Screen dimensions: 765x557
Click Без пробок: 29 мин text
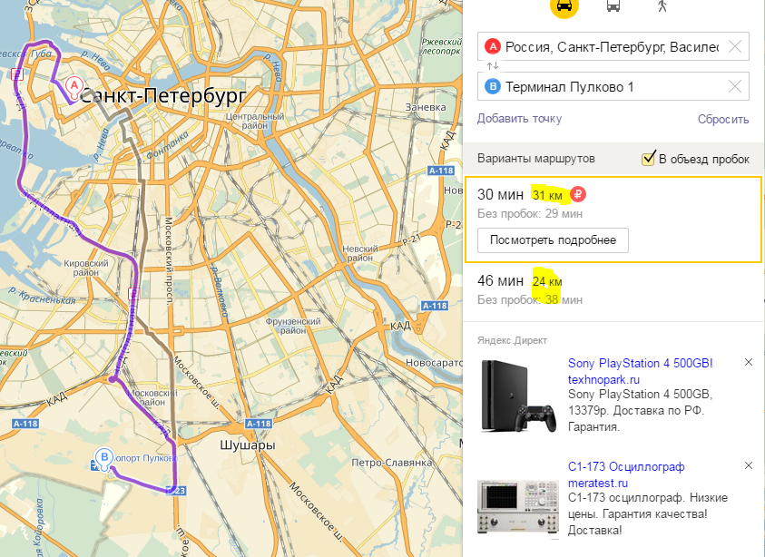[530, 213]
